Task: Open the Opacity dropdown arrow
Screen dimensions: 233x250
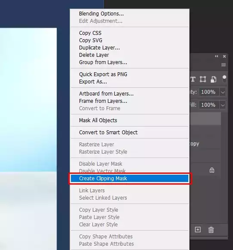Action: pos(223,92)
